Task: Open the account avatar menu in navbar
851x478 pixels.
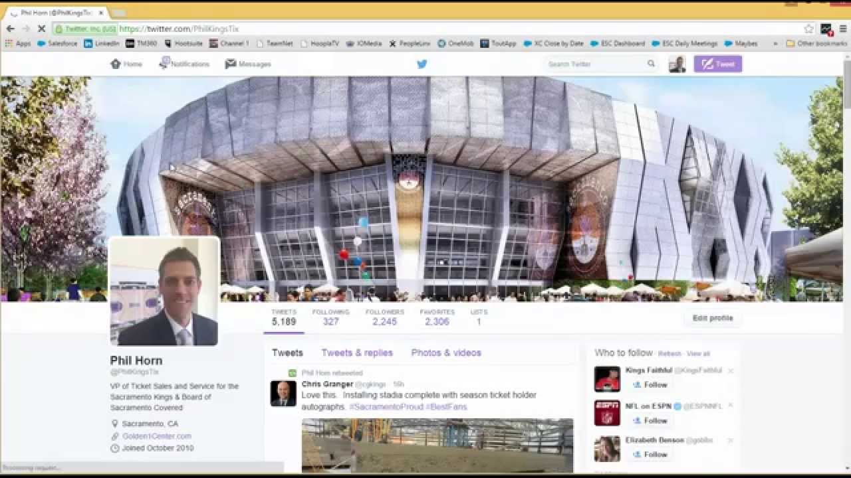Action: click(677, 64)
